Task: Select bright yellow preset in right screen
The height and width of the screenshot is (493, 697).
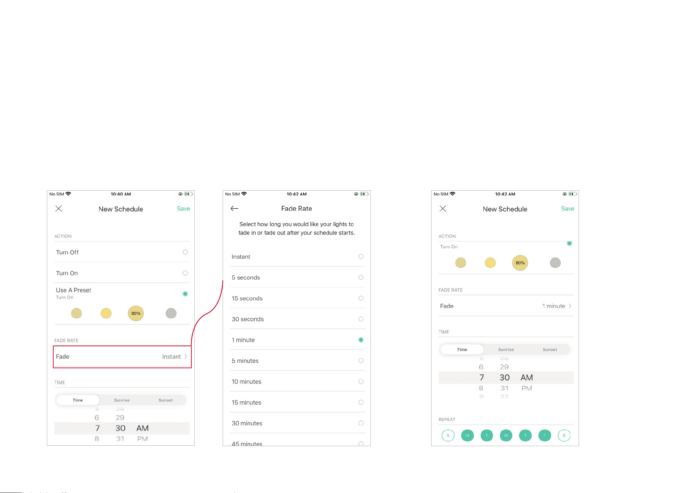Action: pyautogui.click(x=490, y=263)
